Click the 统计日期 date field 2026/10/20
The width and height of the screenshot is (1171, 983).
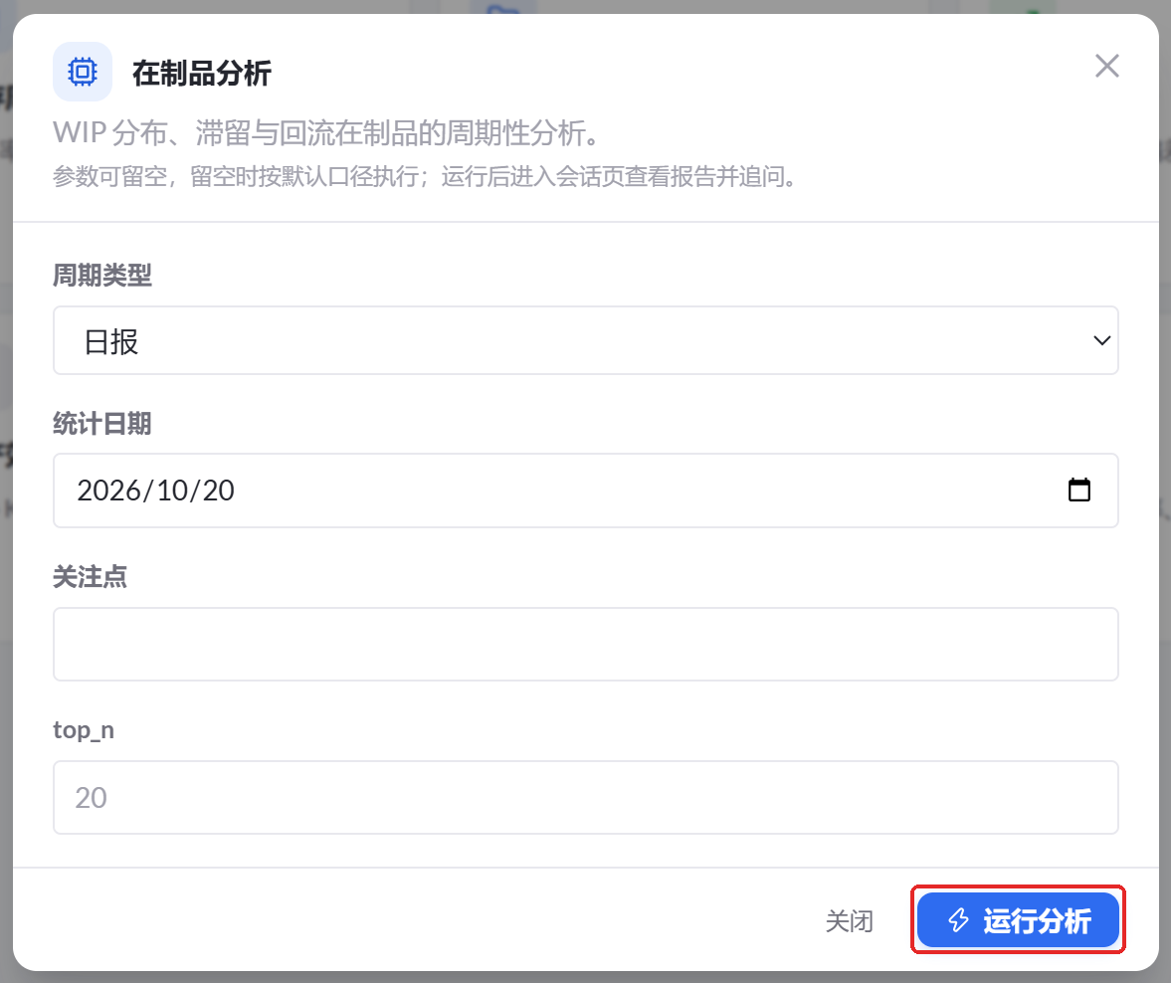(x=585, y=491)
